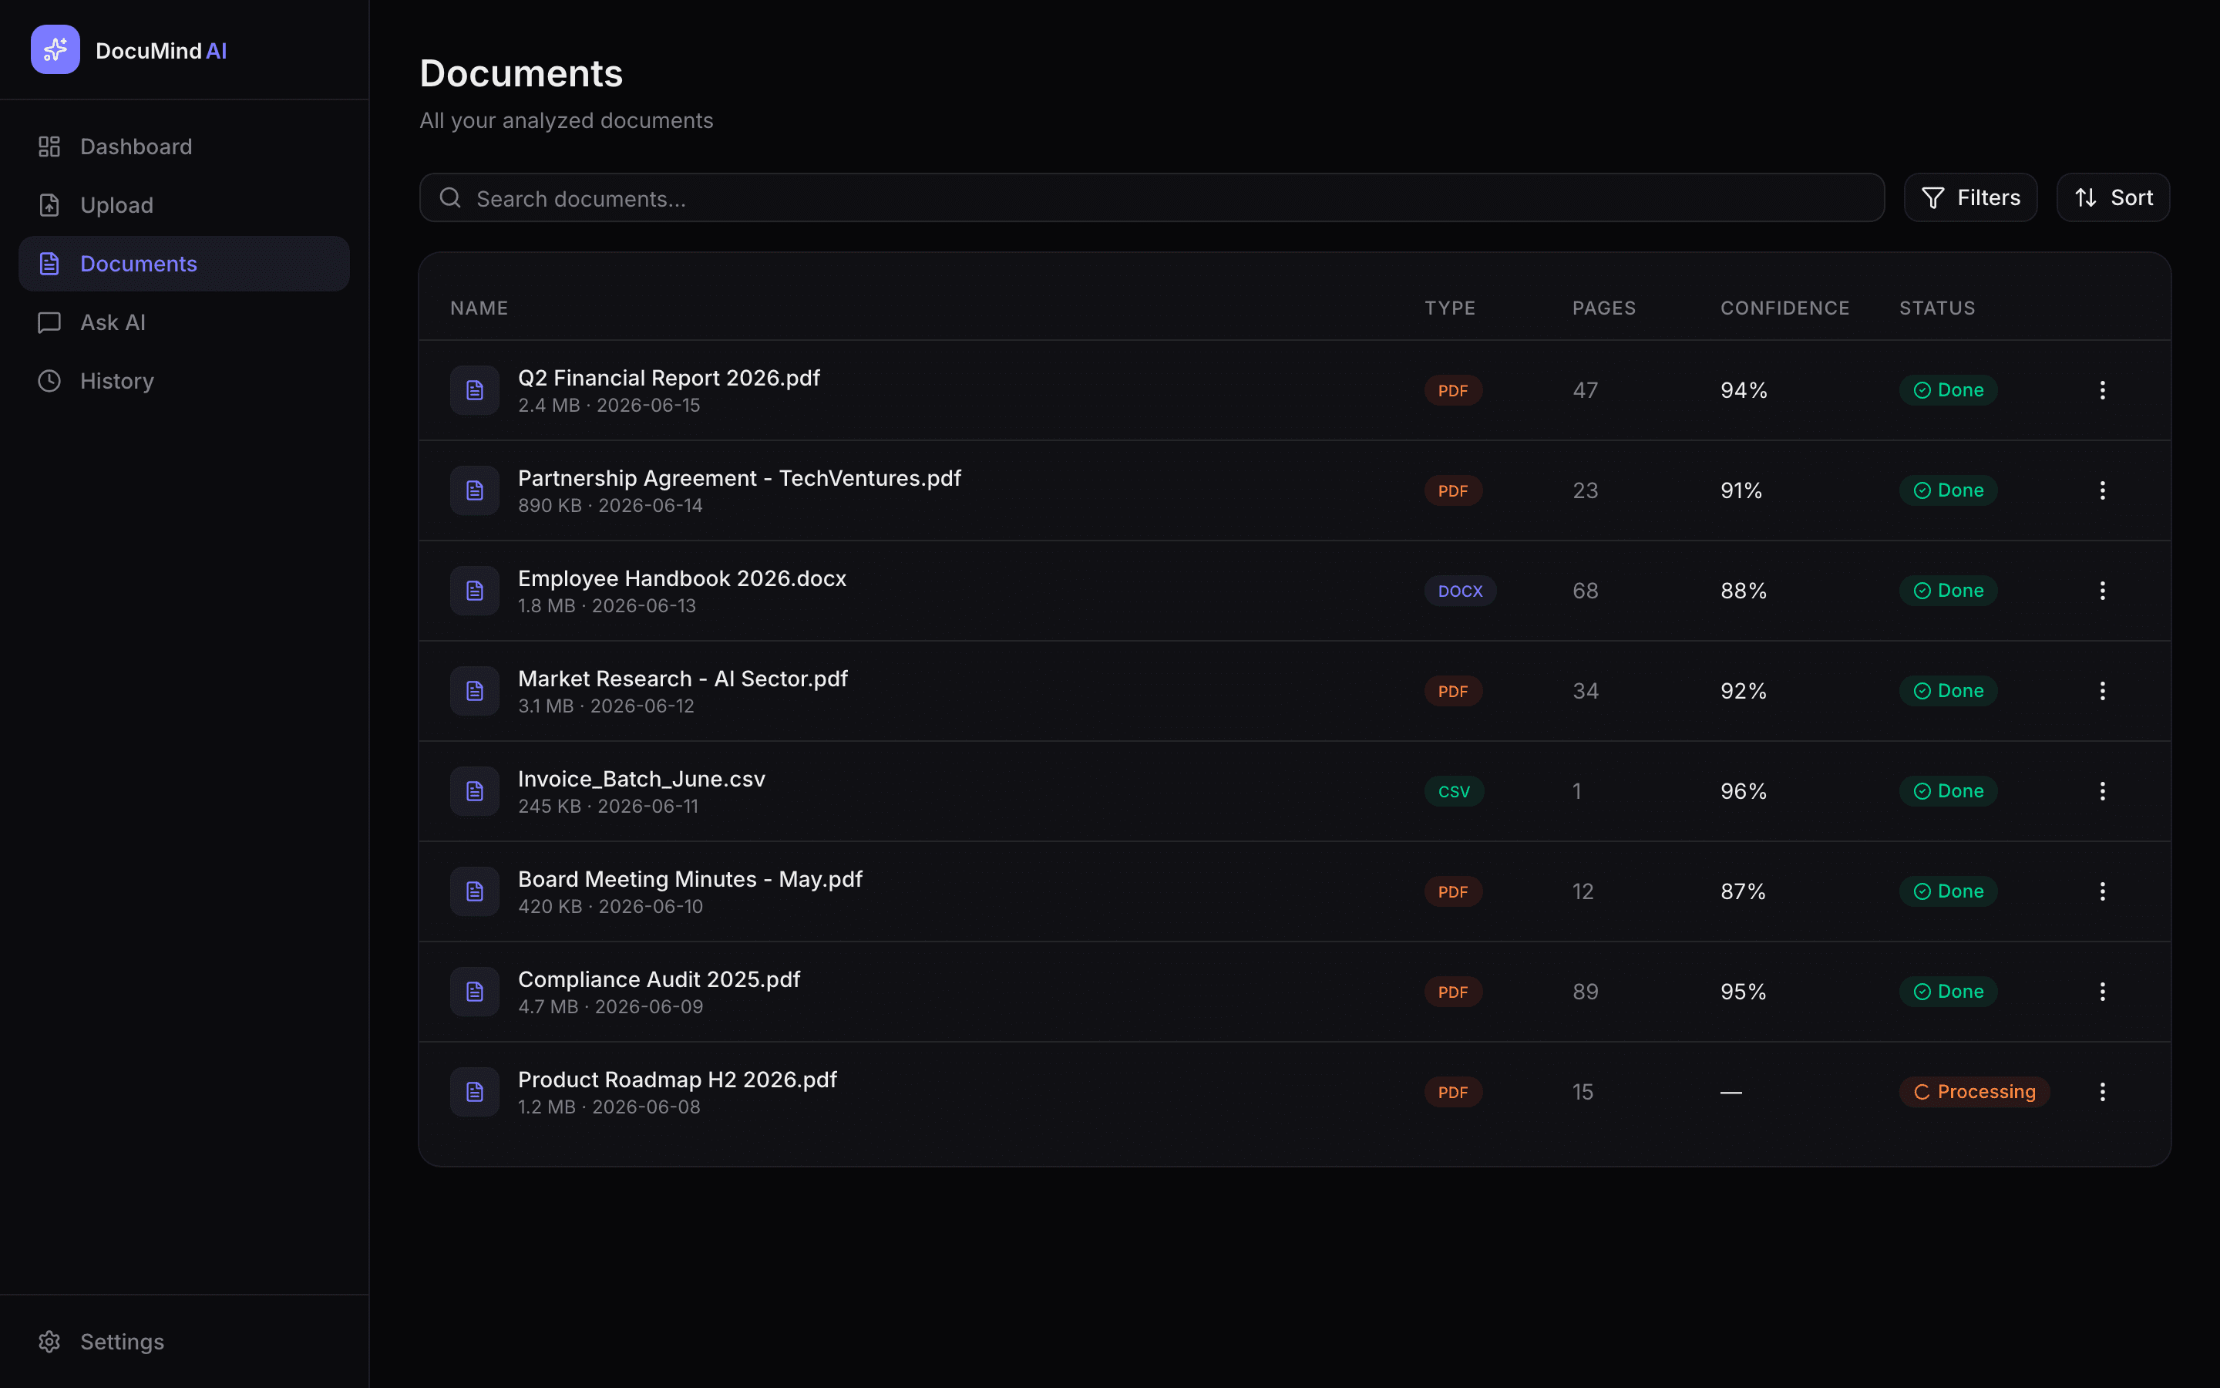Click the Processing status badge
Viewport: 2220px width, 1388px height.
pos(1974,1091)
